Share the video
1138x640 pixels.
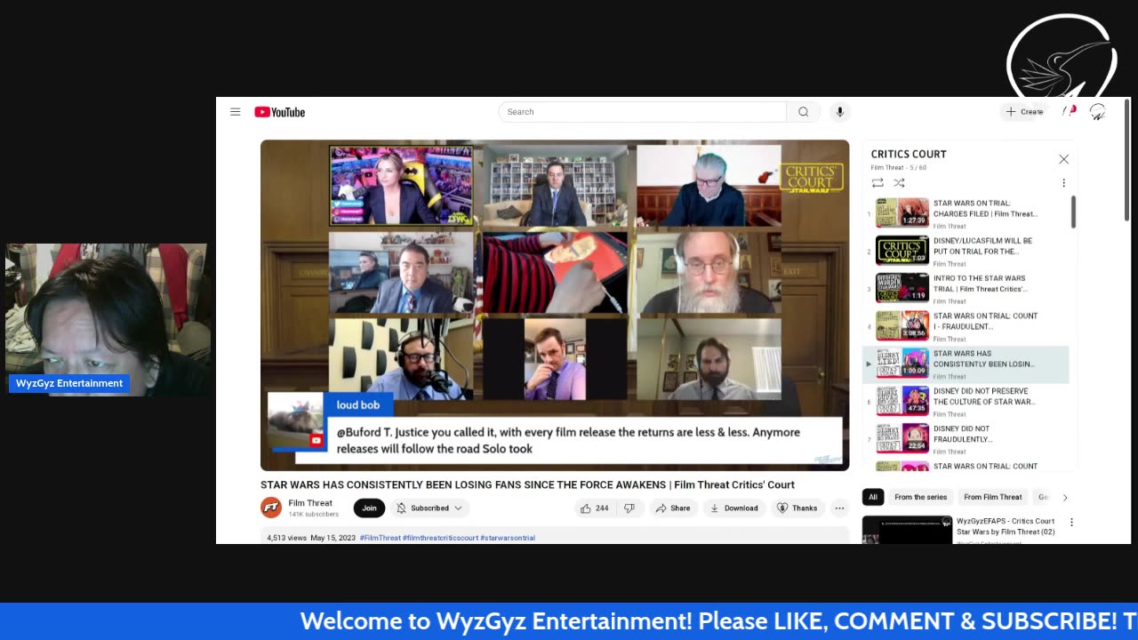pyautogui.click(x=672, y=508)
